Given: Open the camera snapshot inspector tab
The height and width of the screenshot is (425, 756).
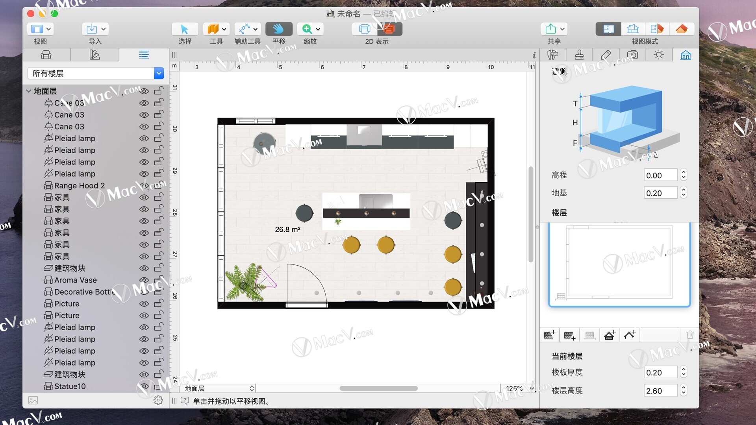Looking at the screenshot, I should point(632,55).
